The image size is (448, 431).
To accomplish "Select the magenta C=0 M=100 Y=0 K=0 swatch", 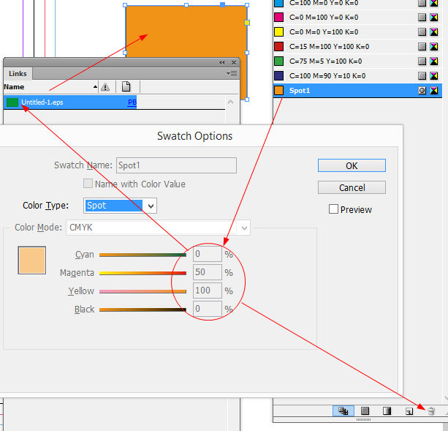I will point(357,18).
